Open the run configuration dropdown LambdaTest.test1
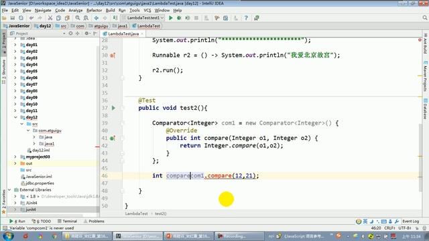429x241 pixels. (143, 18)
